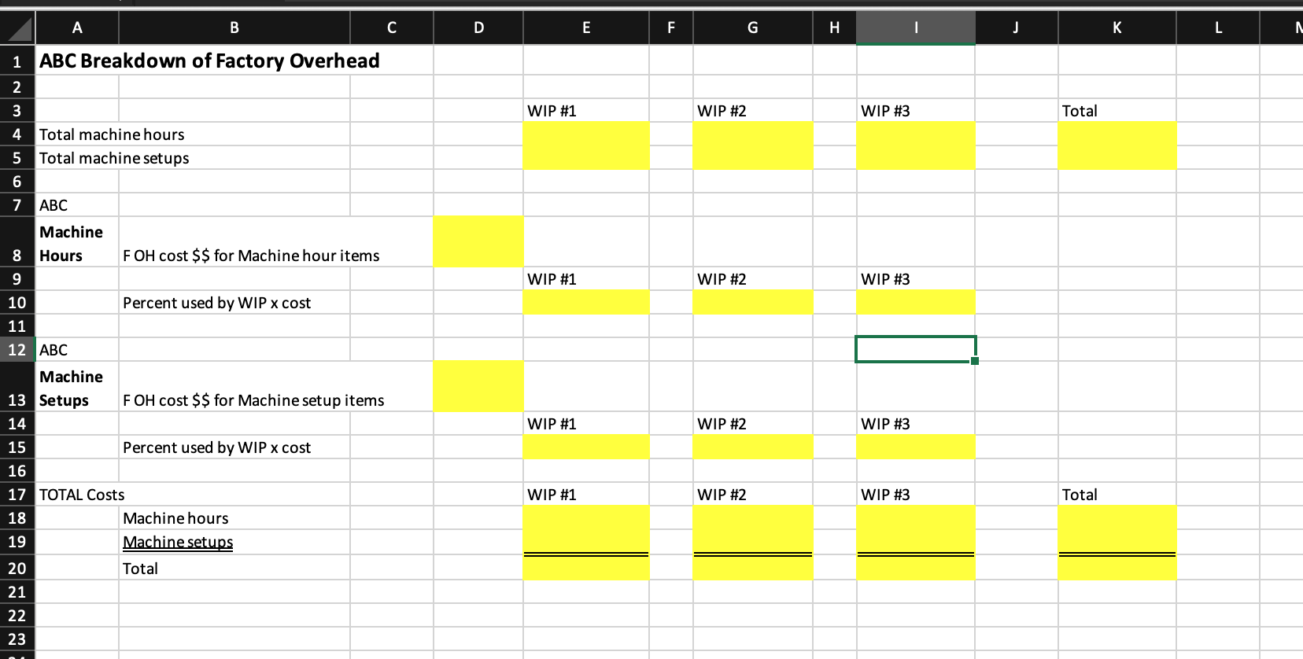The image size is (1303, 659).
Task: Click the fill handle of the active cell
Action: [x=974, y=360]
